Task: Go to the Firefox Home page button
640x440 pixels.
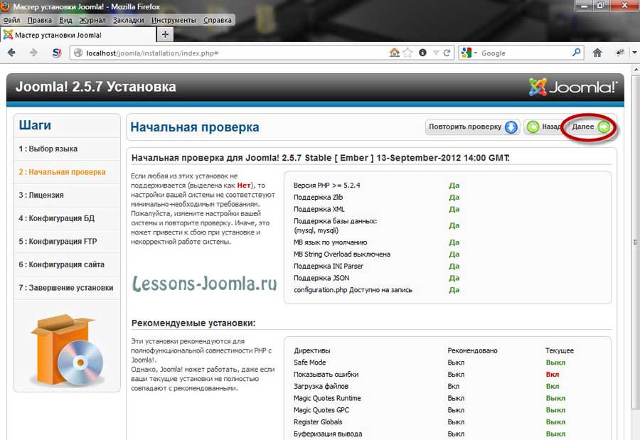Action: pos(597,53)
